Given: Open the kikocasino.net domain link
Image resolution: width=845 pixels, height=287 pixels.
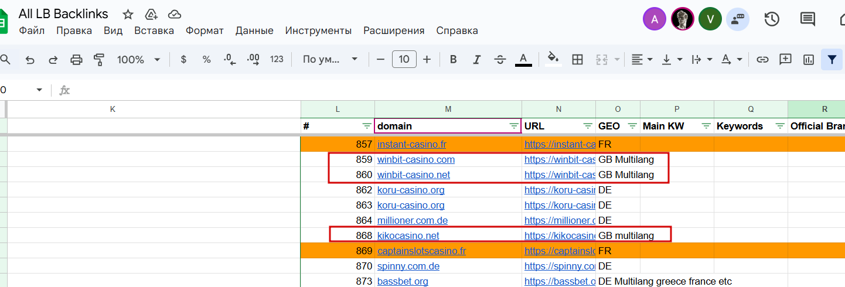Looking at the screenshot, I should [x=408, y=235].
